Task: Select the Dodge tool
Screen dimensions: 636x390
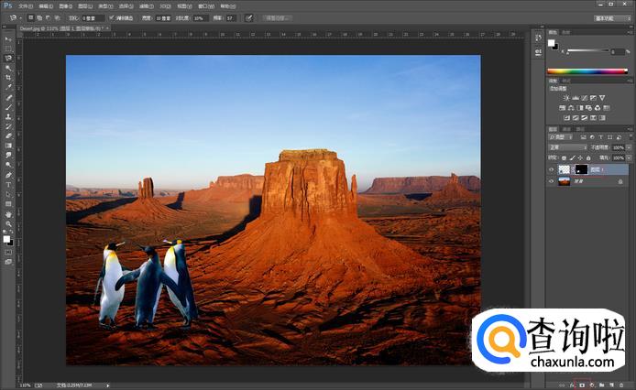Action: pos(8,166)
